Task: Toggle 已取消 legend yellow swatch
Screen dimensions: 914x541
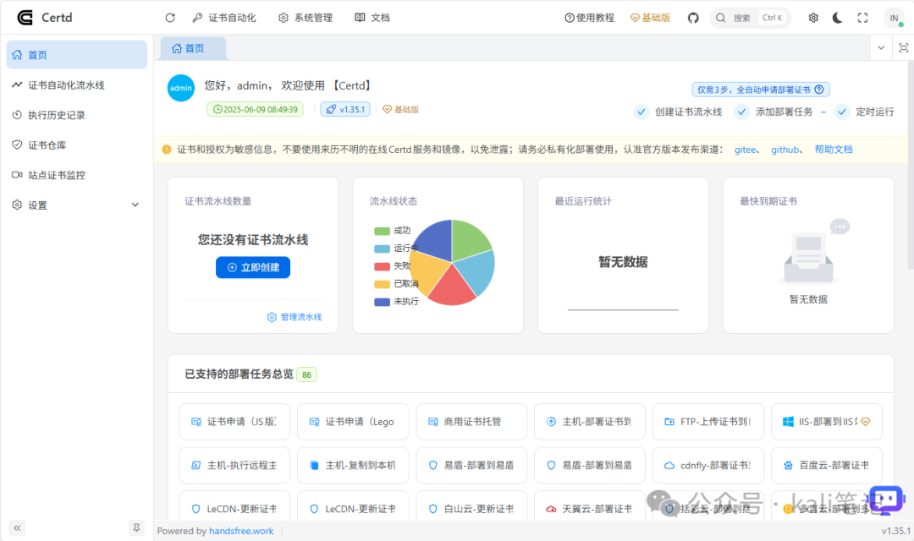Action: point(382,284)
